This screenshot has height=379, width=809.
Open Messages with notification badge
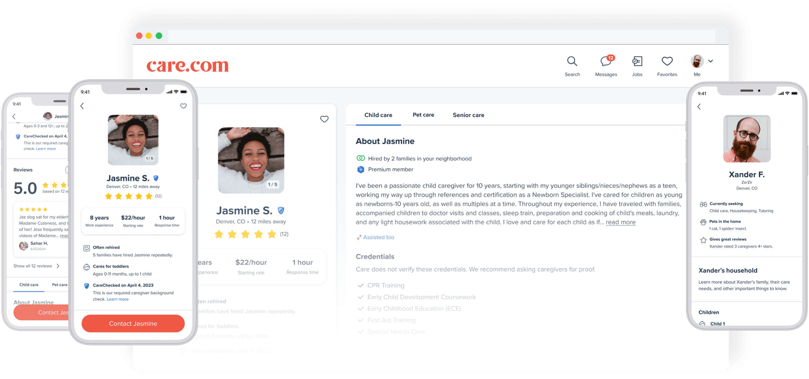(605, 62)
